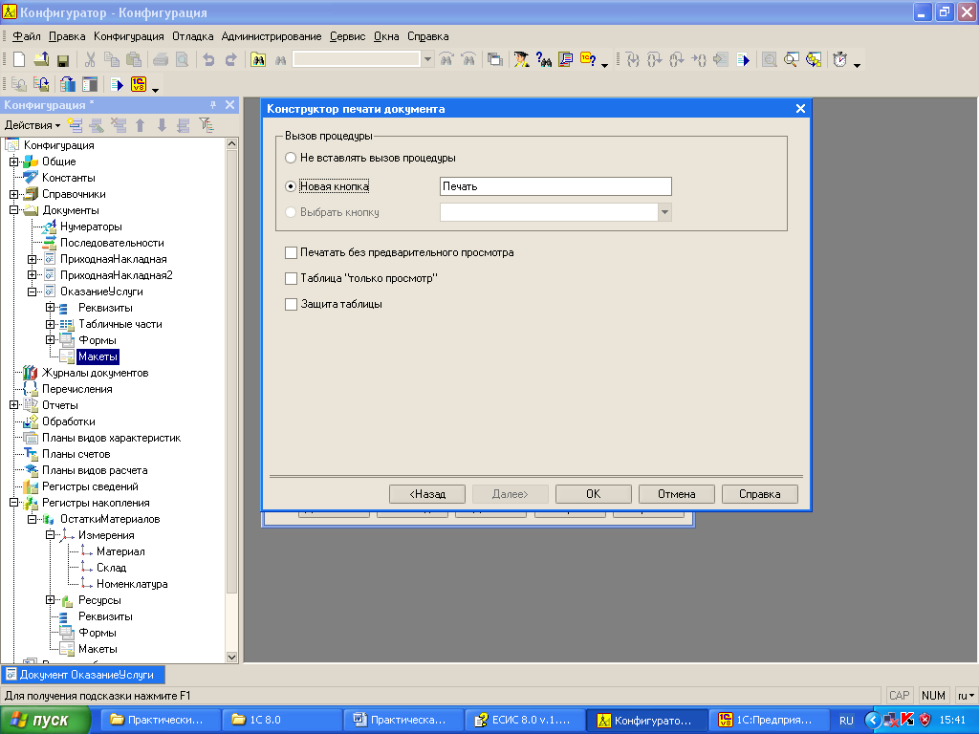Click the Move up arrow in Configuration panel
The image size is (979, 734).
coord(140,125)
